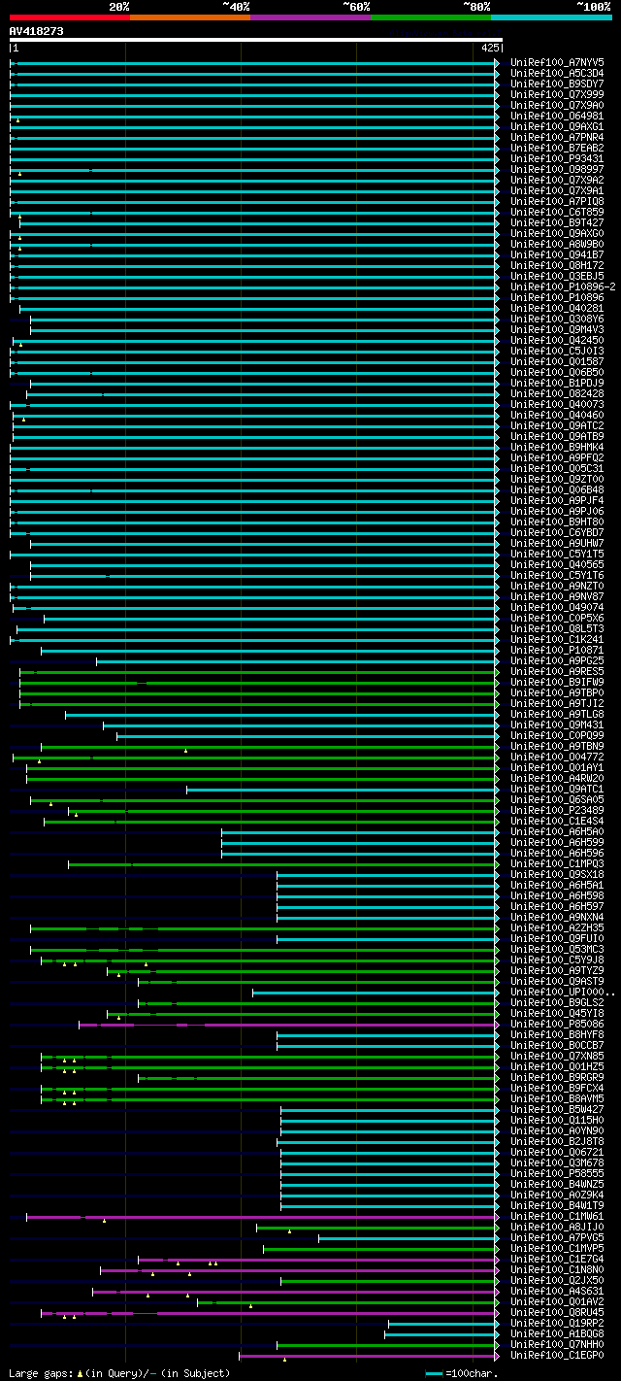Click the UniRef100_C5J0I3 label
621x1381 pixels.
click(x=557, y=351)
